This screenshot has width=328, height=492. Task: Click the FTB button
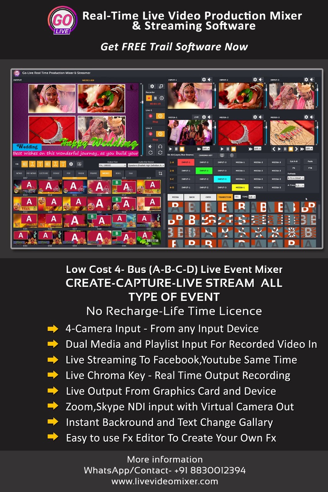click(x=310, y=168)
